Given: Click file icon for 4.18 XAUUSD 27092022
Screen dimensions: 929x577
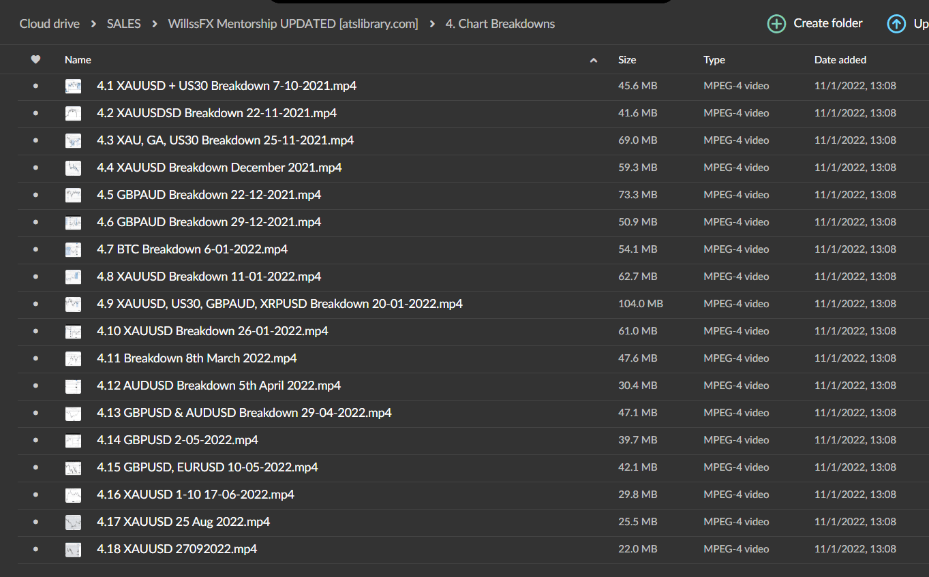Looking at the screenshot, I should 73,549.
